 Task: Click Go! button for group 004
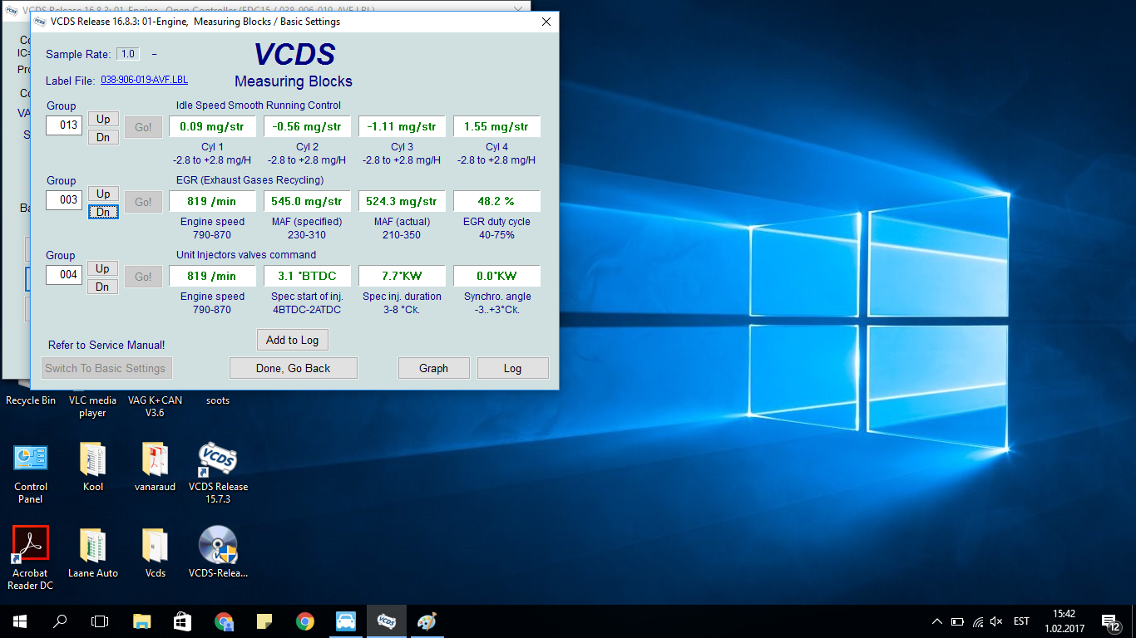tap(143, 277)
